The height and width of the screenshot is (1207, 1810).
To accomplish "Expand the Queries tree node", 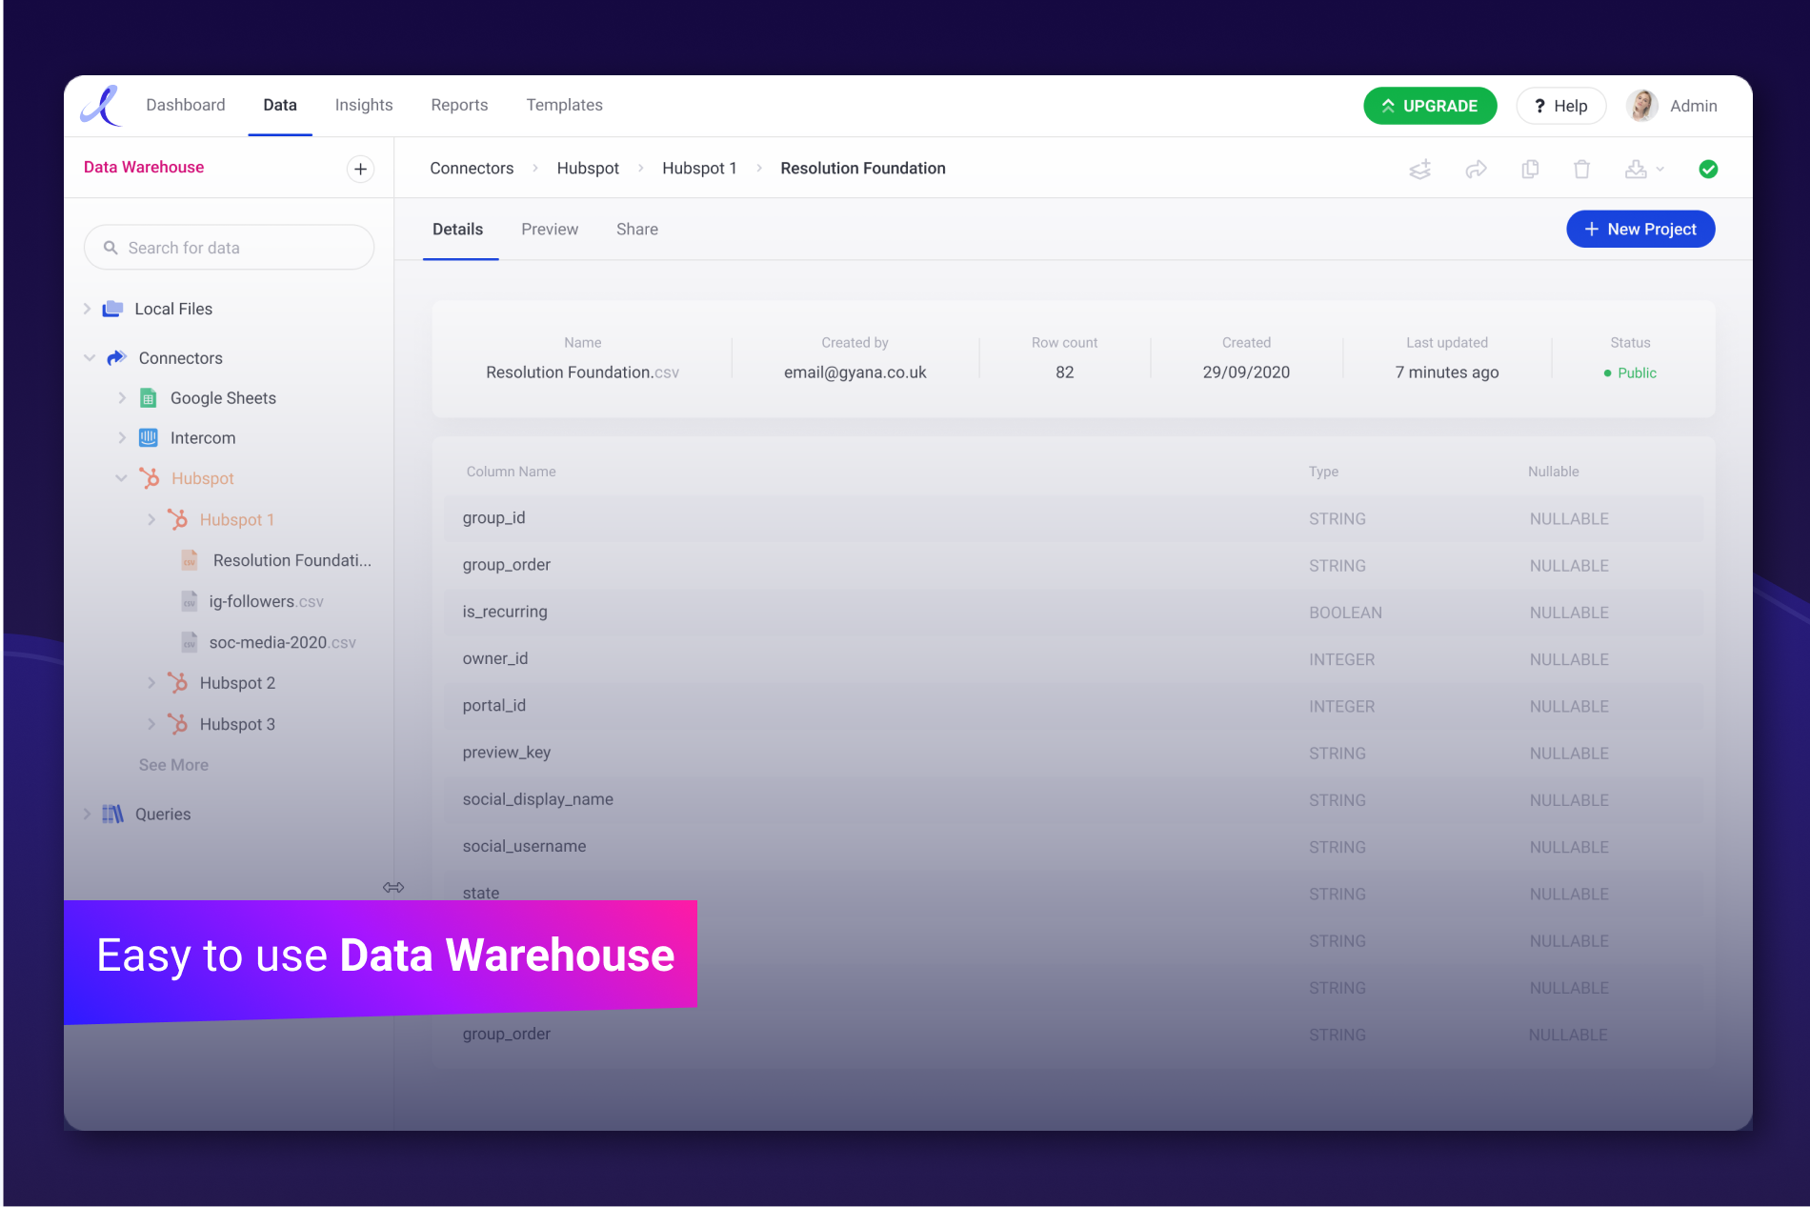I will (87, 814).
